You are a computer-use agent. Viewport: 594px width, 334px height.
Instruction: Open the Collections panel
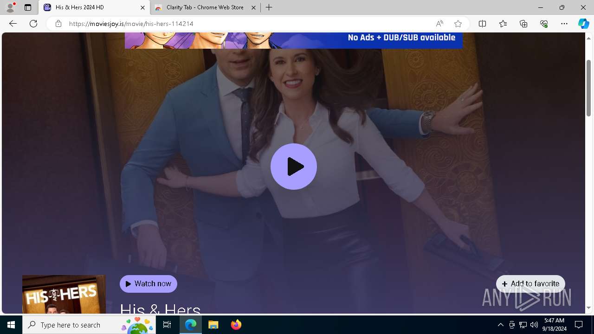[523, 24]
